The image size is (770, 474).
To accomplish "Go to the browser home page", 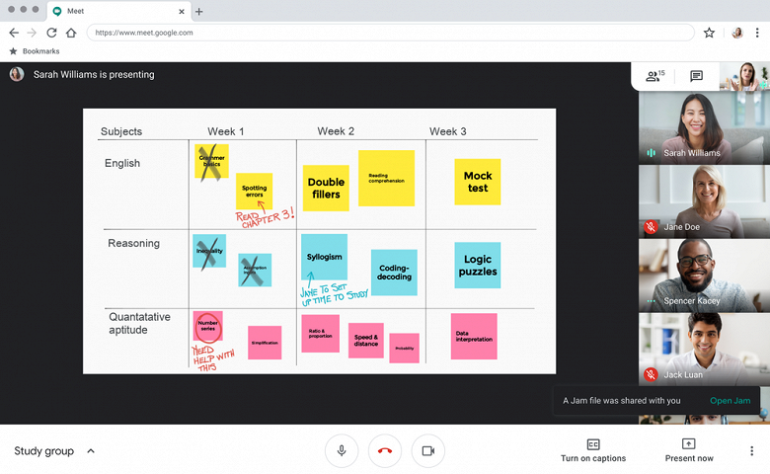I will click(x=71, y=33).
